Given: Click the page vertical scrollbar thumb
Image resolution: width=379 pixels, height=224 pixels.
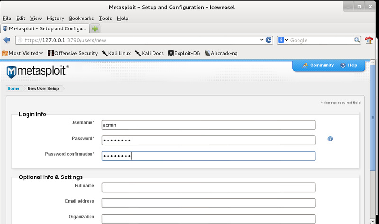Looking at the screenshot, I should click(372, 117).
